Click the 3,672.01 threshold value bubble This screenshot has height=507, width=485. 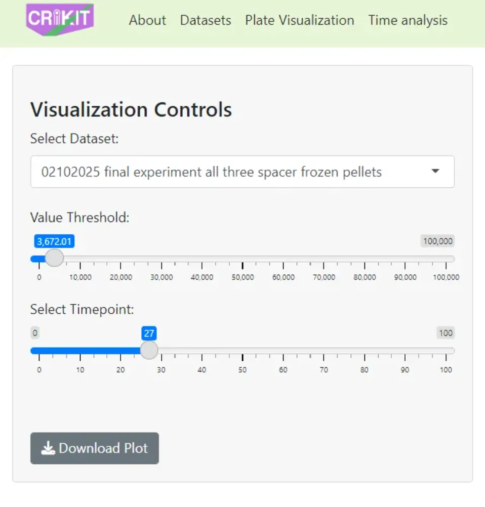pos(54,241)
